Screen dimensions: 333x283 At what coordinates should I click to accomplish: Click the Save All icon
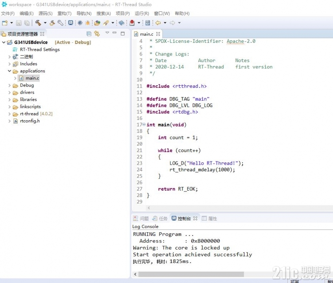pyautogui.click(x=27, y=23)
